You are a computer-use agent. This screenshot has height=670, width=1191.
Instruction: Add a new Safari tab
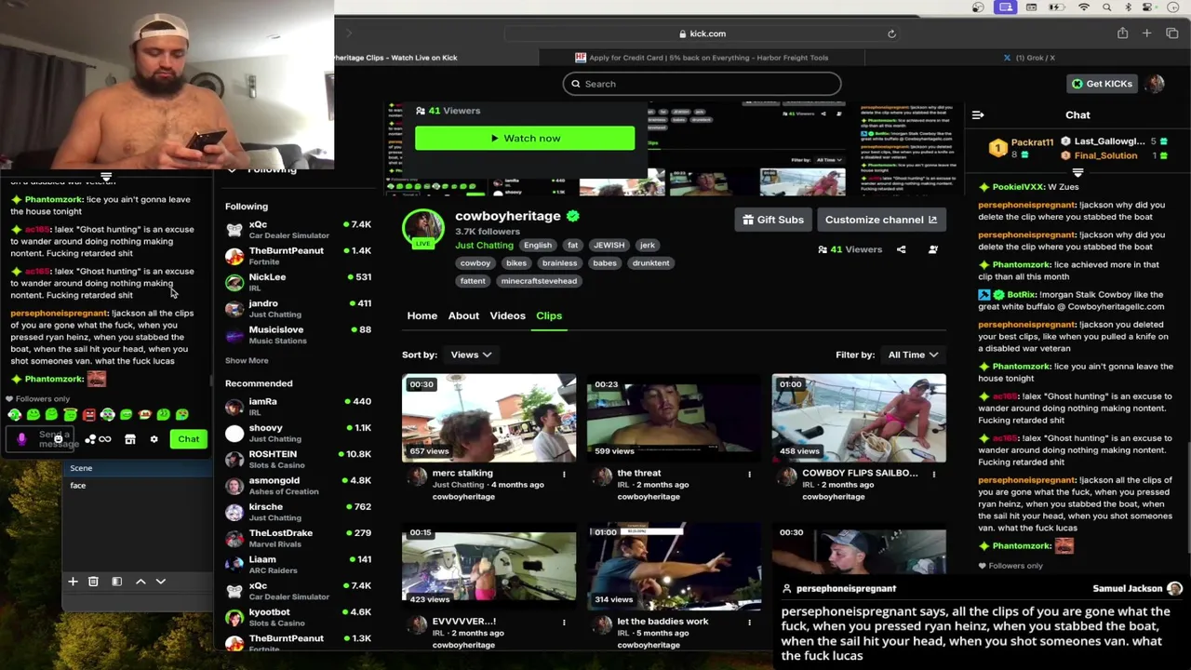pyautogui.click(x=1146, y=33)
